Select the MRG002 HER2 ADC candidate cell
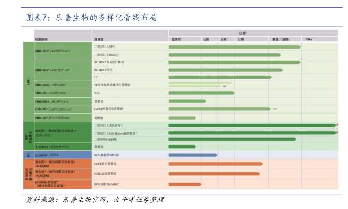The image size is (348, 209). (x=52, y=70)
